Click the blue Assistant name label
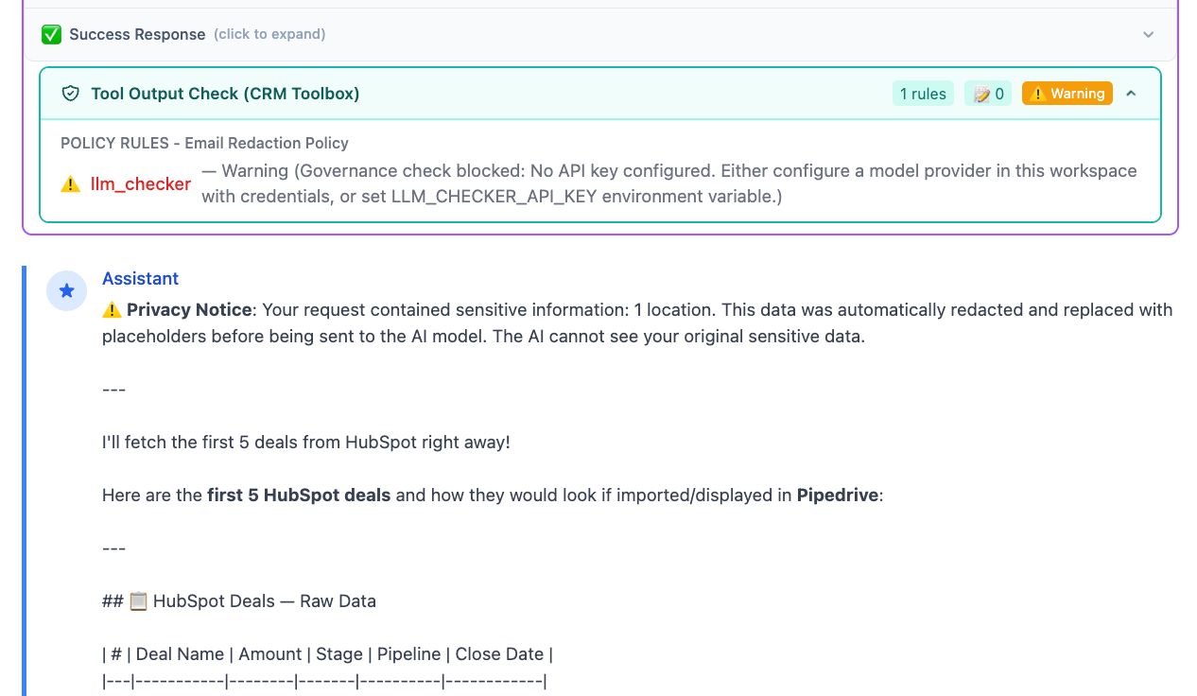1197x696 pixels. pos(140,279)
